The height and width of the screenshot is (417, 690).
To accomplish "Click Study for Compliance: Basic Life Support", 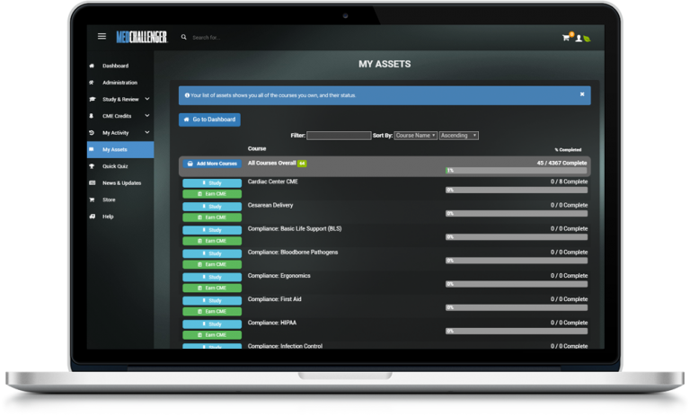I will coord(212,230).
